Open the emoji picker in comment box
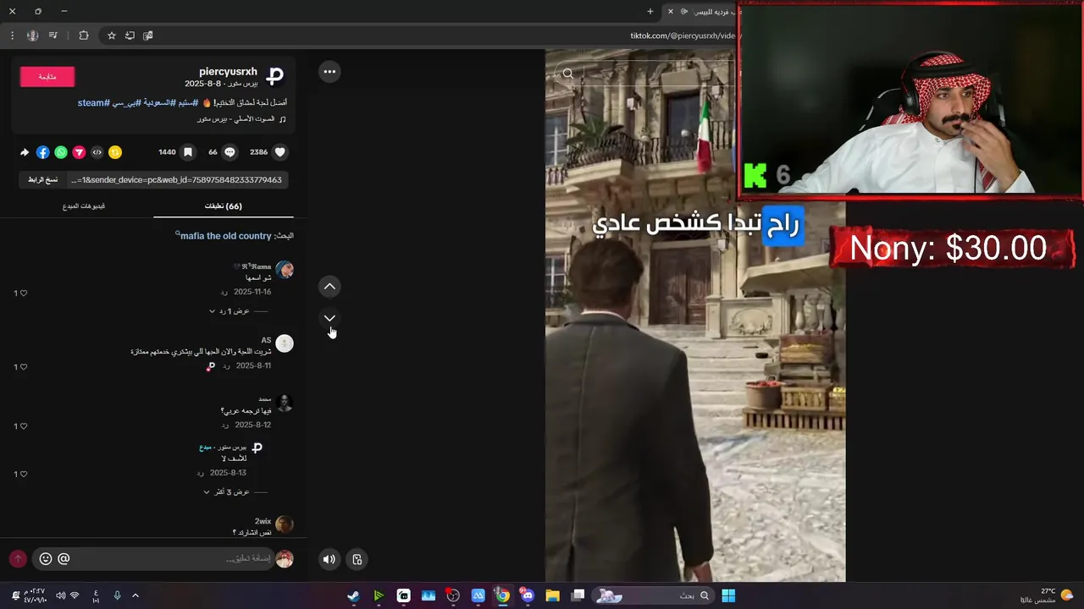Viewport: 1084px width, 609px height. tap(46, 558)
